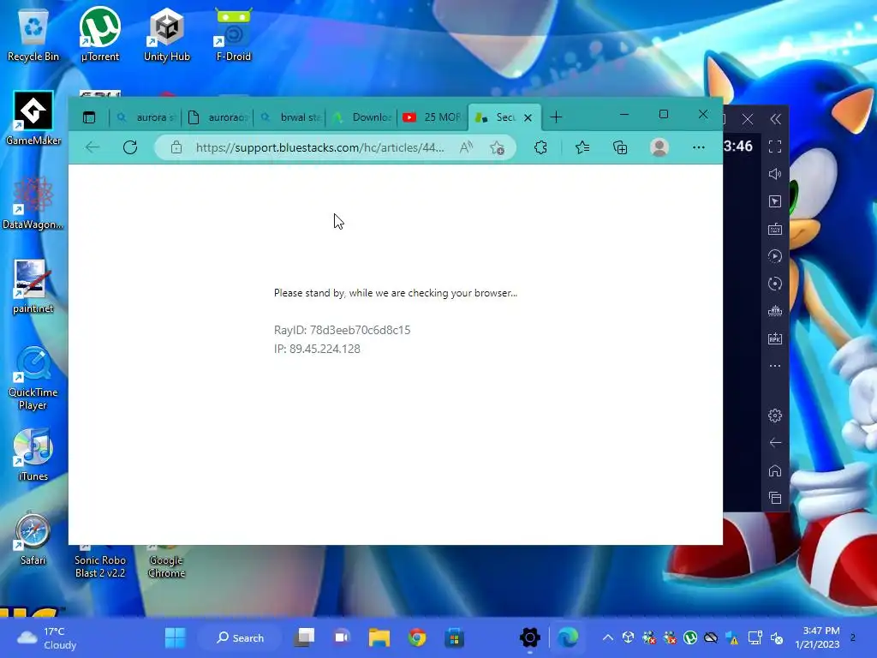
Task: Install APK in BlueStacks
Action: click(775, 338)
